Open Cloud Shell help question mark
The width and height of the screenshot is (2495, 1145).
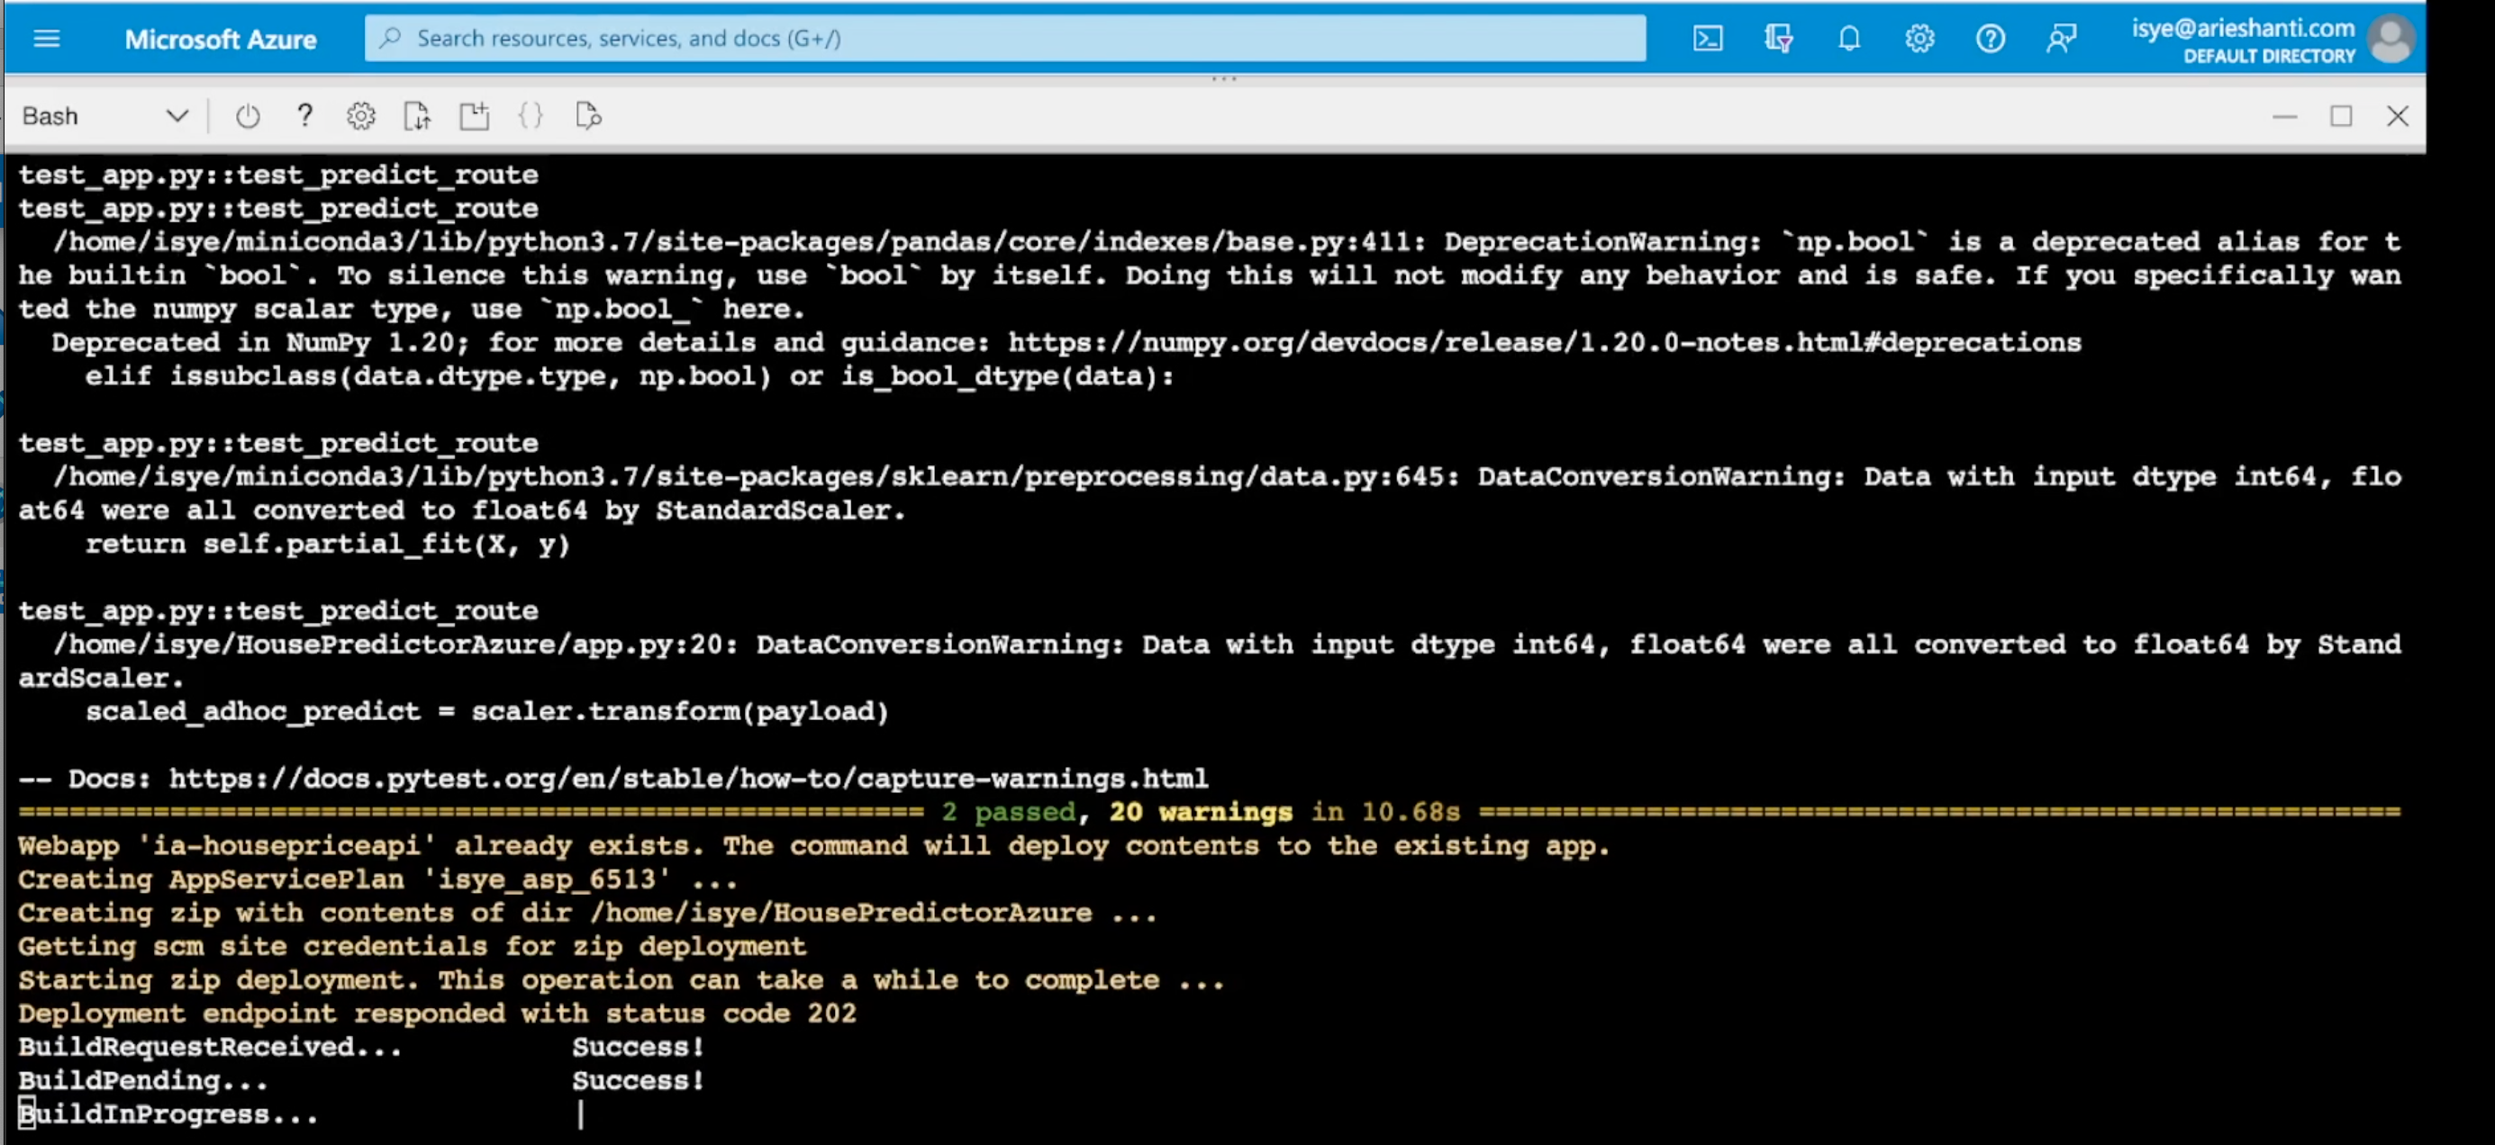(x=304, y=116)
